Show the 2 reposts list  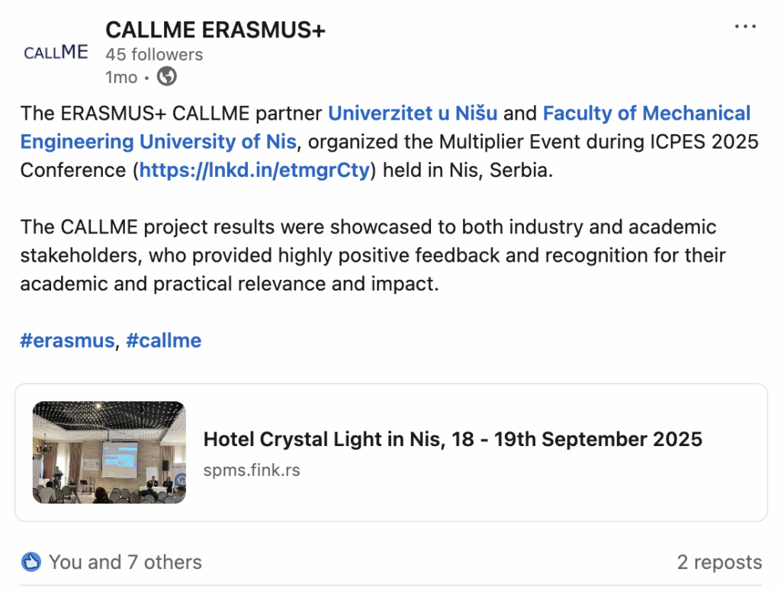point(719,562)
